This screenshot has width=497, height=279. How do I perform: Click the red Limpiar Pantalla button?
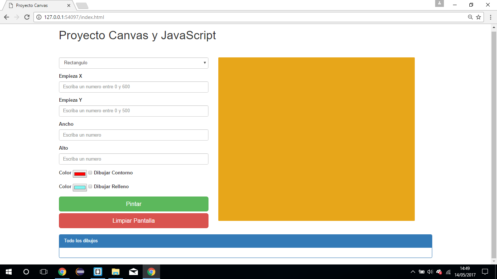click(134, 221)
